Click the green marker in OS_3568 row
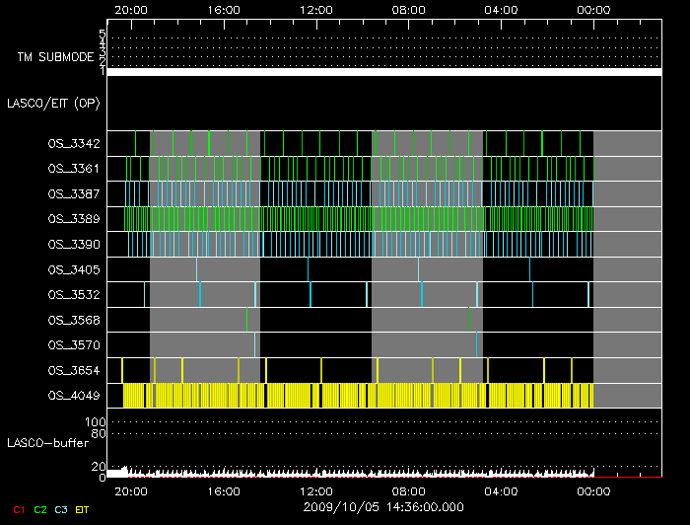This screenshot has height=525, width=690. [x=246, y=320]
